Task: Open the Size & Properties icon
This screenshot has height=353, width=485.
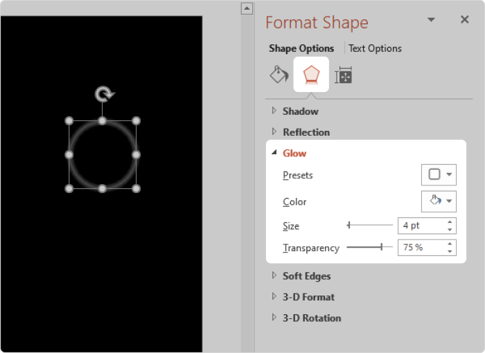Action: (344, 75)
